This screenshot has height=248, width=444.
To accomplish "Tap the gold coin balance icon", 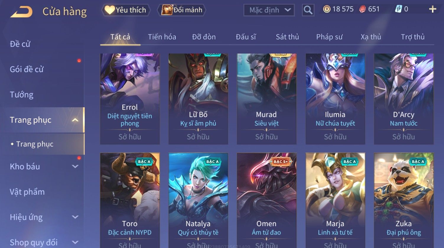I will click(x=326, y=9).
